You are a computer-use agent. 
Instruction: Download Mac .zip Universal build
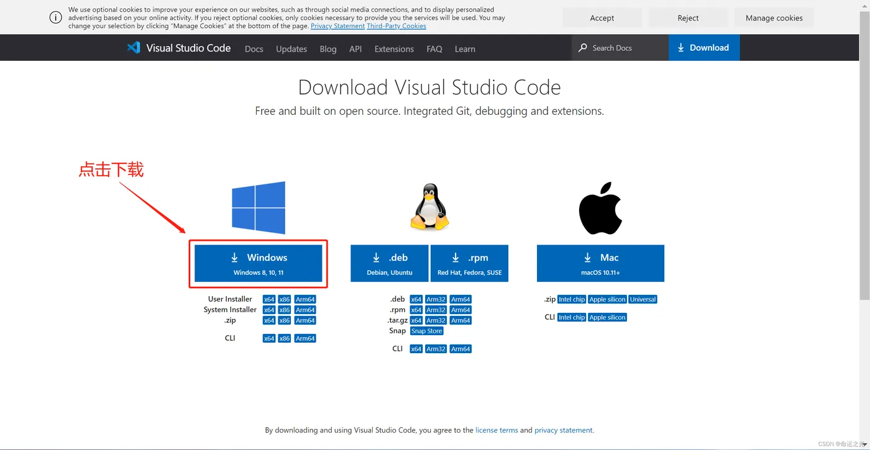643,299
